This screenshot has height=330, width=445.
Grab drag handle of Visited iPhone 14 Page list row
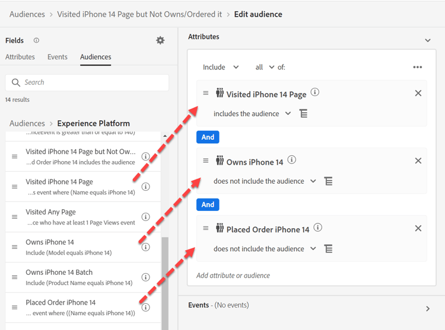coord(14,187)
